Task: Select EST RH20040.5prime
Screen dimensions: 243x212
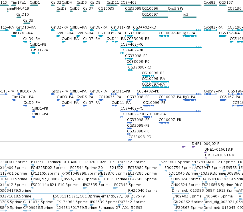Action: click(143, 191)
